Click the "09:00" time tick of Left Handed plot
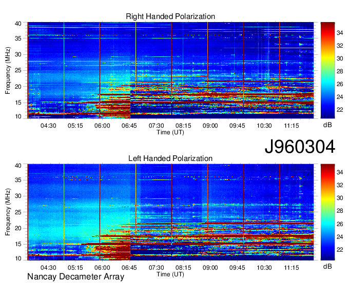The image size is (349, 283). (x=210, y=268)
